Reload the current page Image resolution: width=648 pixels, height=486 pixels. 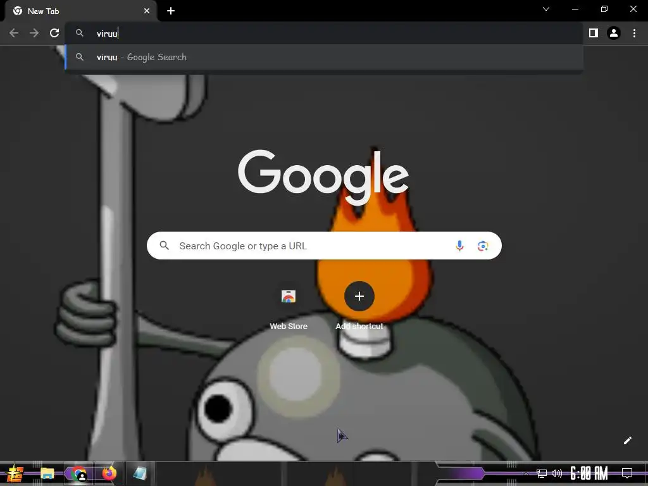[54, 33]
